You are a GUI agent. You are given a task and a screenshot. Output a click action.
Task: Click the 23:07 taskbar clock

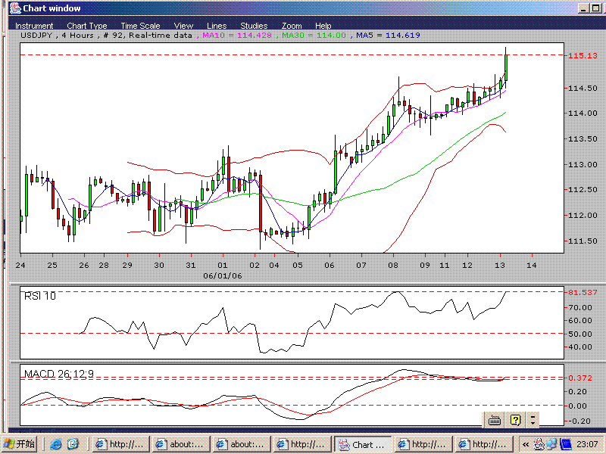587,444
